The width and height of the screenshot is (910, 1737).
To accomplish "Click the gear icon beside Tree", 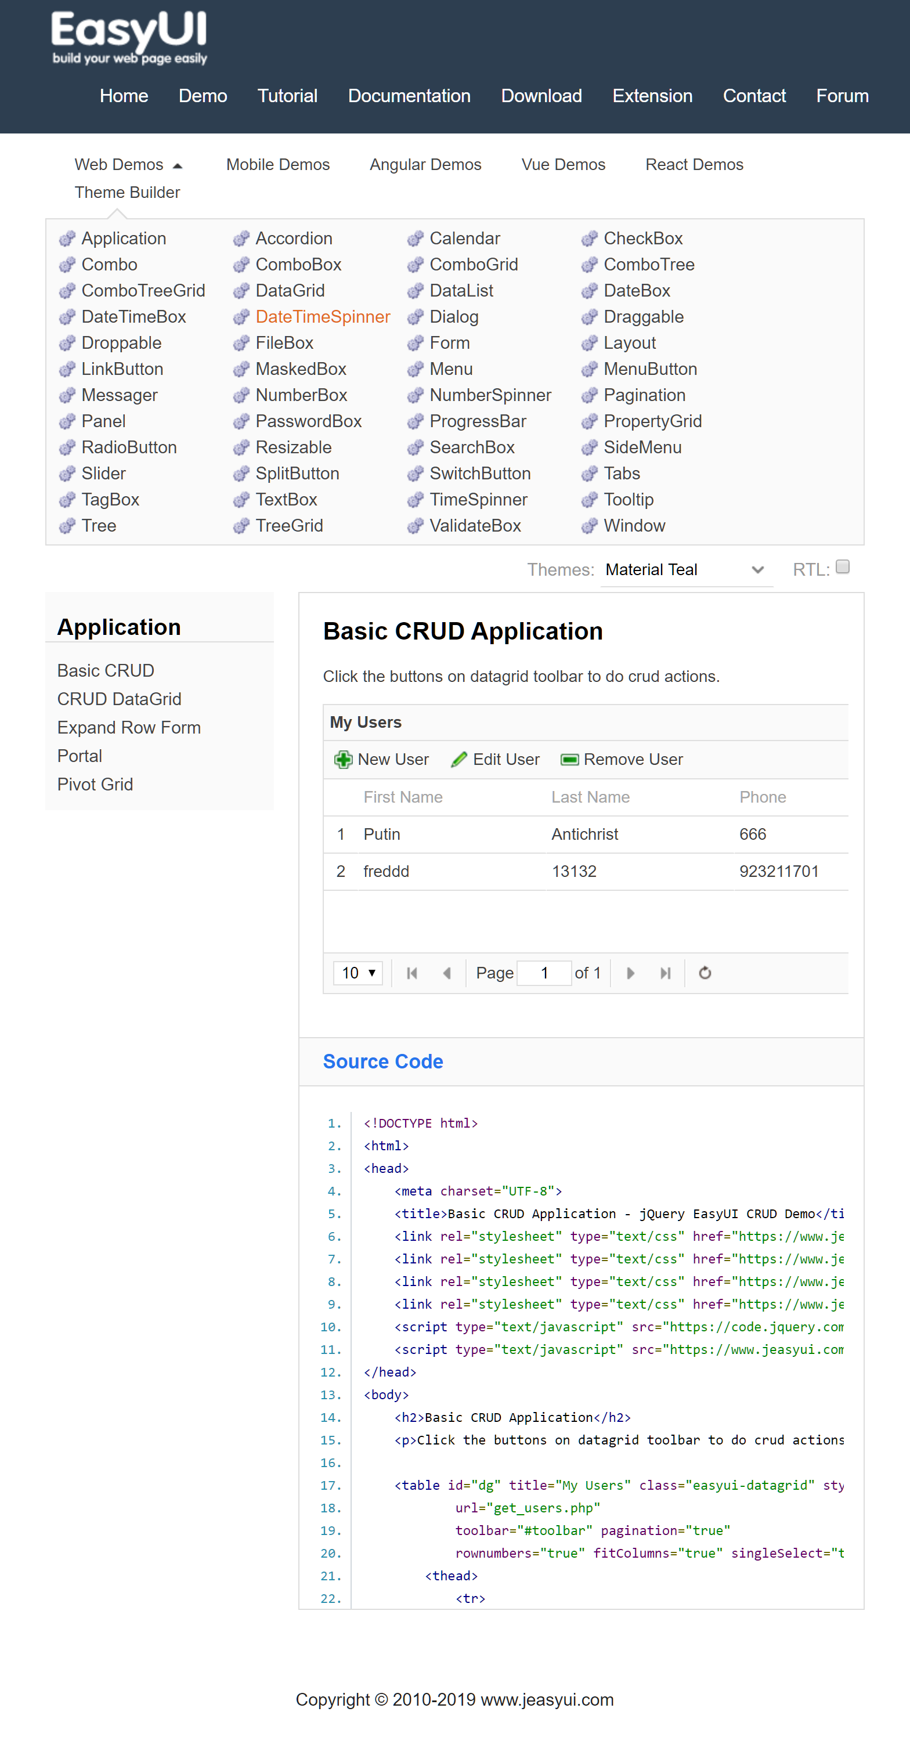I will click(x=67, y=526).
